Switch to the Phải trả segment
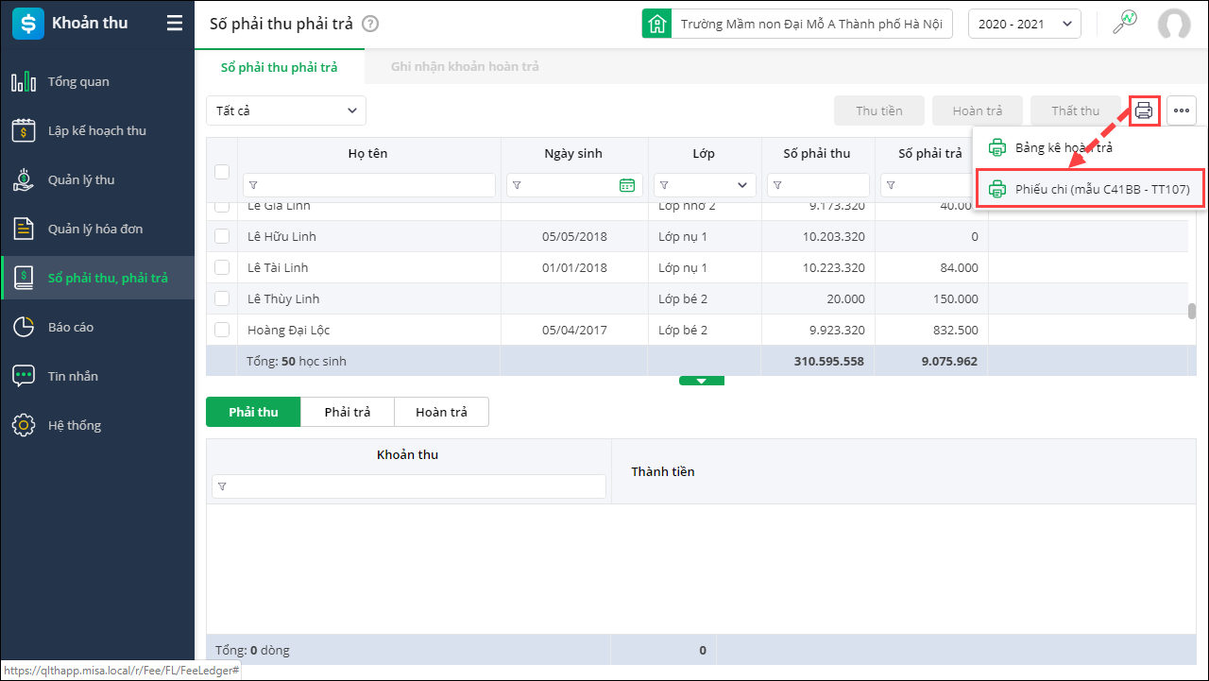1209x681 pixels. 347,413
